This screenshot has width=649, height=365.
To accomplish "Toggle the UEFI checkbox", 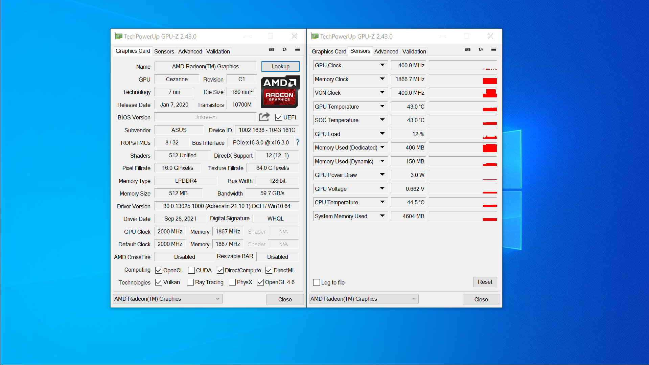I will tap(279, 117).
